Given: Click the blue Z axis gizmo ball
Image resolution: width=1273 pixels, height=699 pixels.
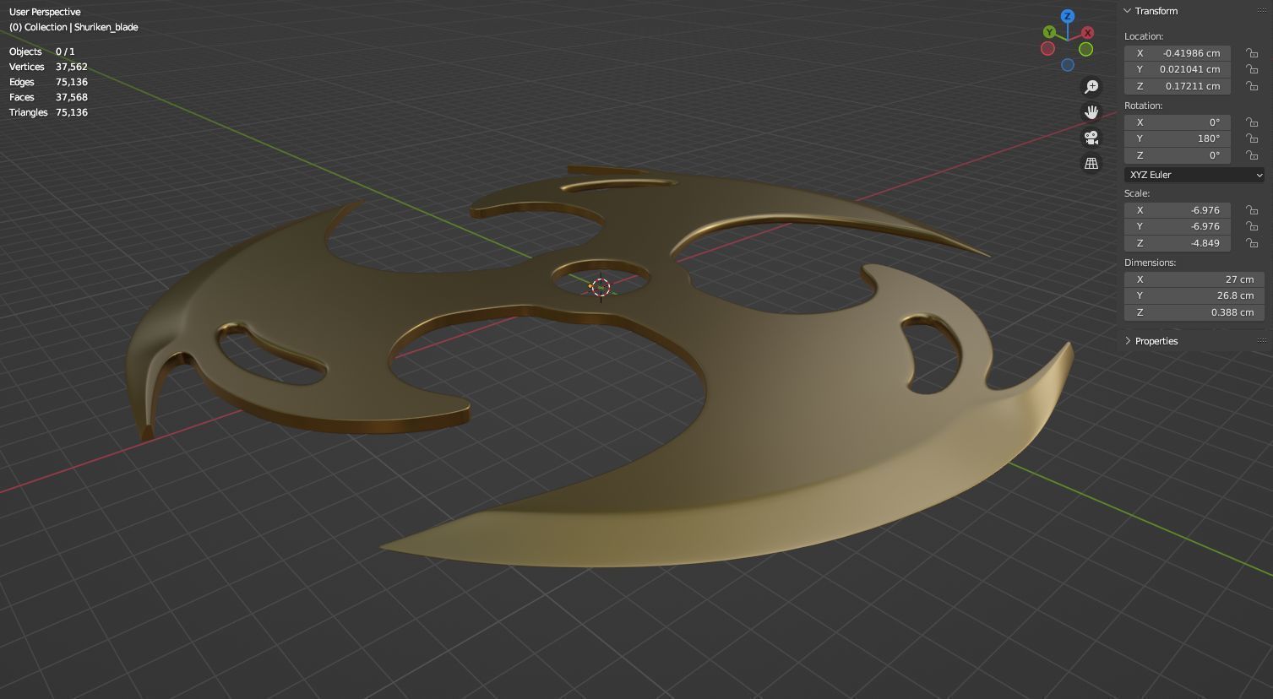Looking at the screenshot, I should pos(1068,16).
